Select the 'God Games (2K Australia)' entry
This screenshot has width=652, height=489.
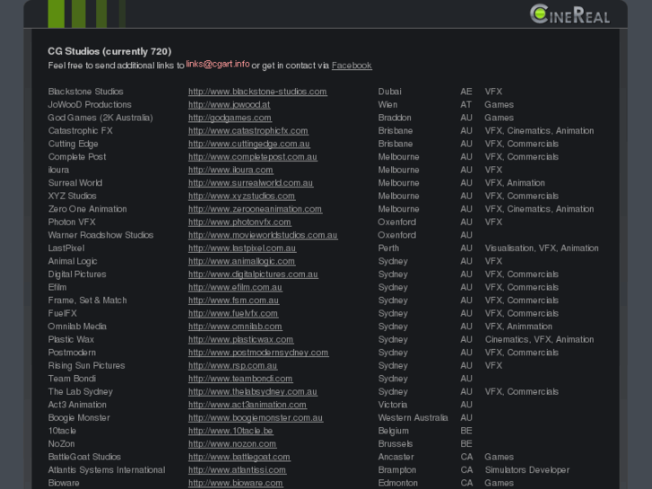(100, 118)
